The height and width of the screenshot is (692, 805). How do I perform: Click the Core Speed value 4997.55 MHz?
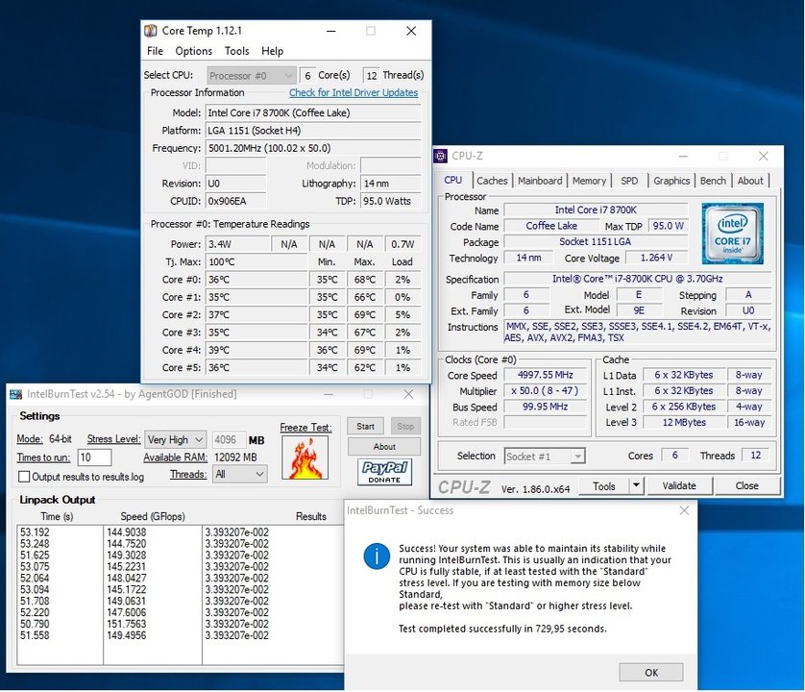pos(545,375)
